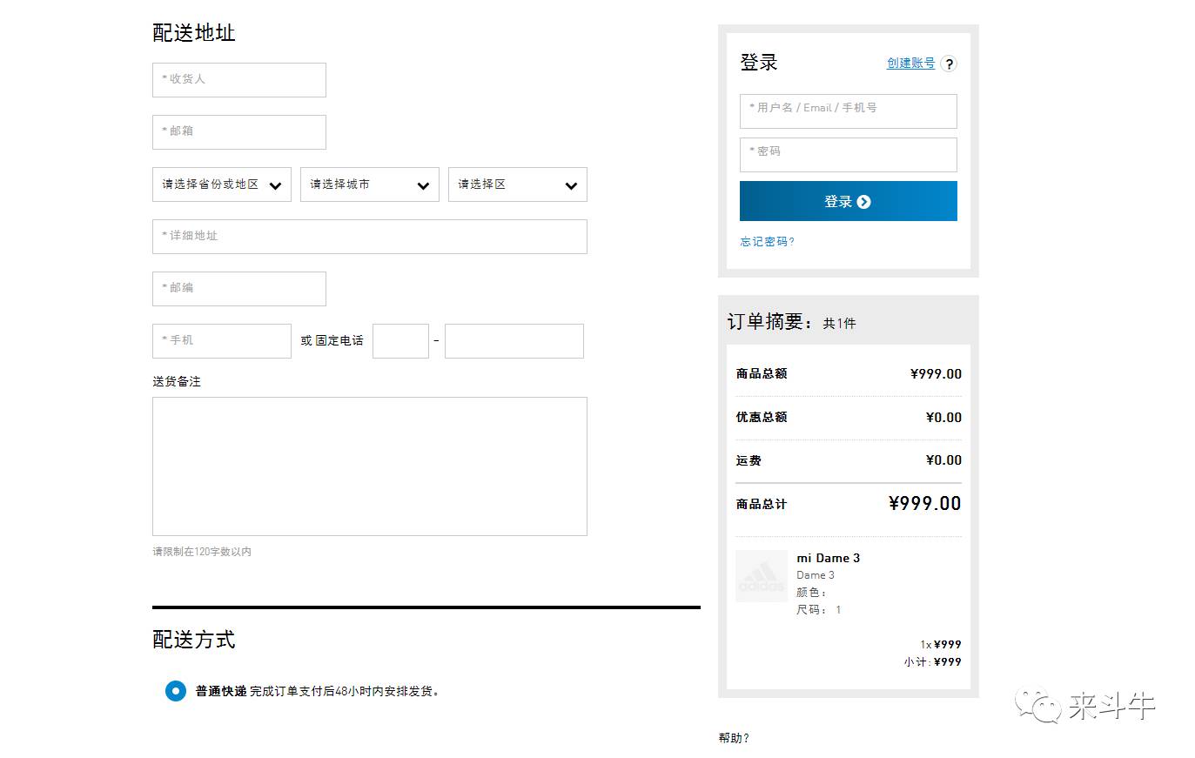Open the 请选择省份或地区 dropdown
This screenshot has height=758, width=1195.
coord(222,184)
